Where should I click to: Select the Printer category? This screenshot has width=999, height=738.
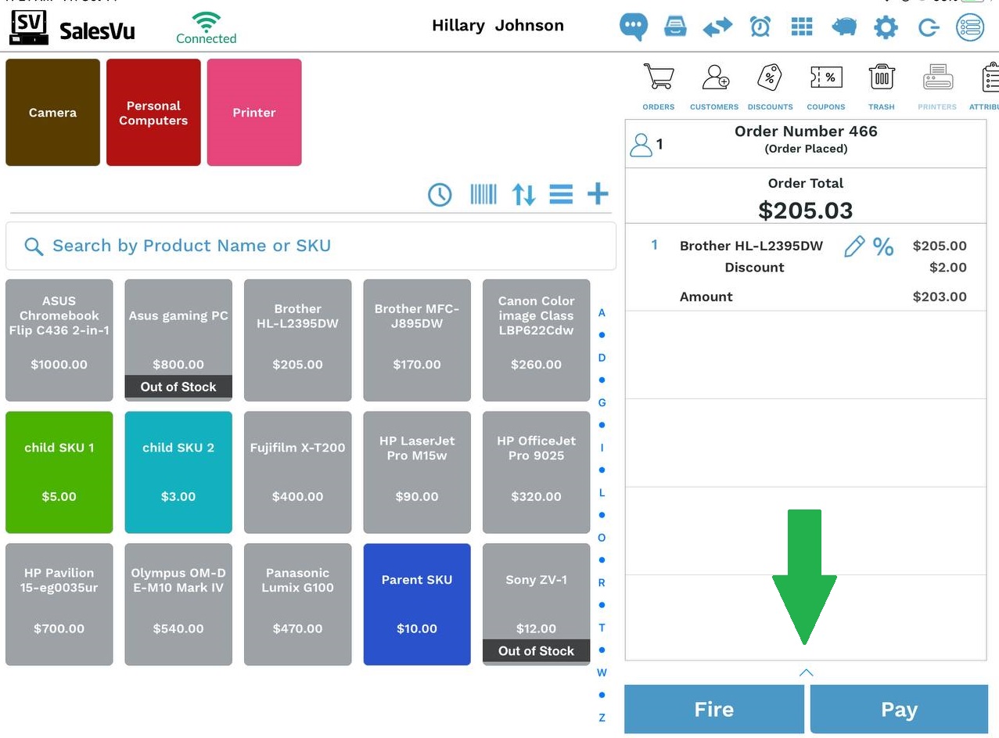(254, 113)
